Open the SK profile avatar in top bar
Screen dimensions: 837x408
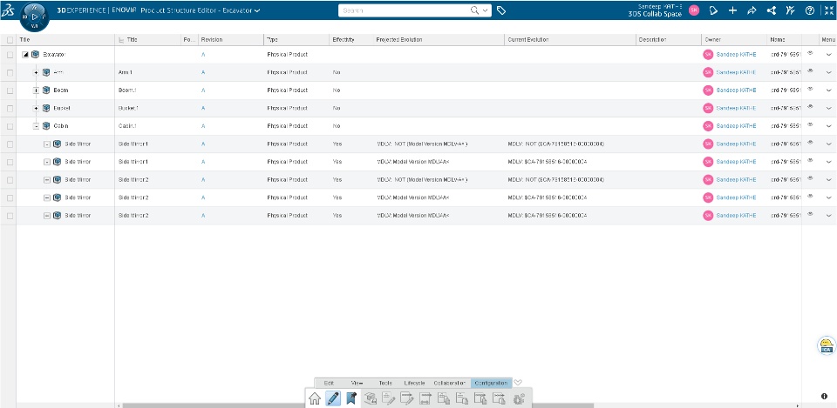click(694, 10)
